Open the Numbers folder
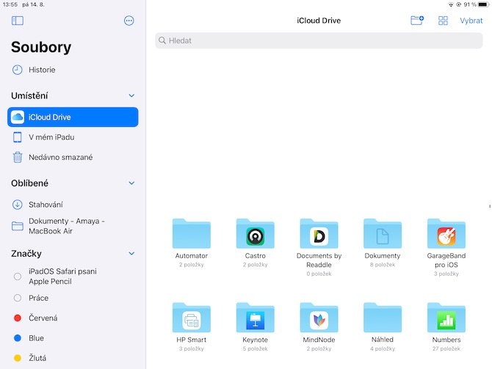Viewport: 492px width, 369px height. coord(446,318)
